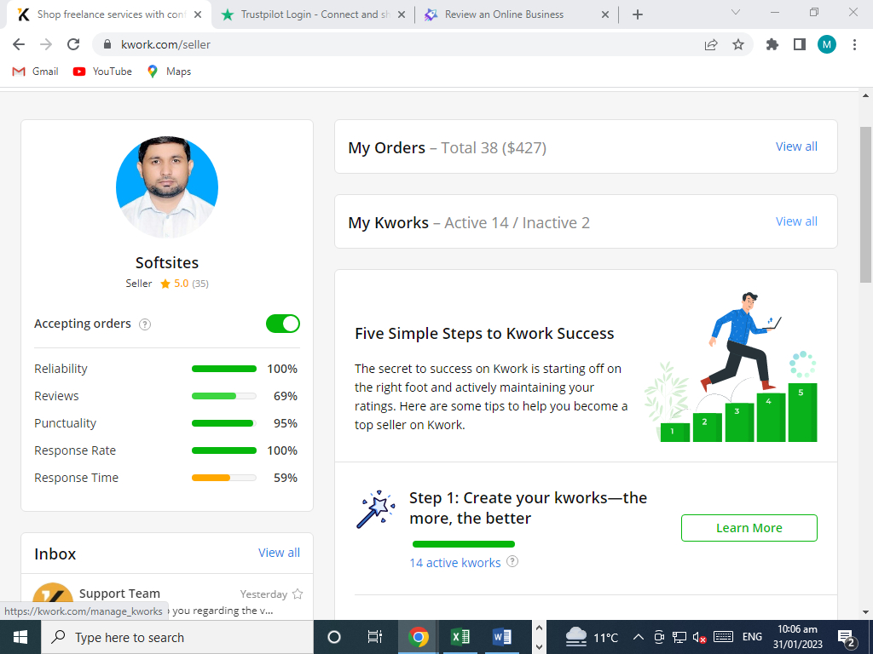The height and width of the screenshot is (654, 873).
Task: Click the help icon beside 14 active kworks
Action: tap(512, 562)
